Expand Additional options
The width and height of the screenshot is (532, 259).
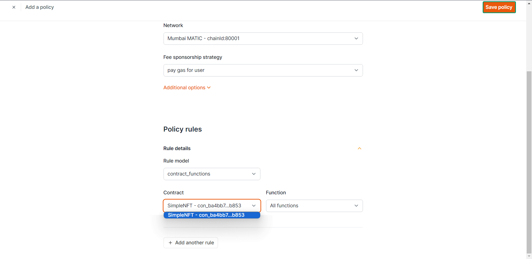(x=184, y=88)
